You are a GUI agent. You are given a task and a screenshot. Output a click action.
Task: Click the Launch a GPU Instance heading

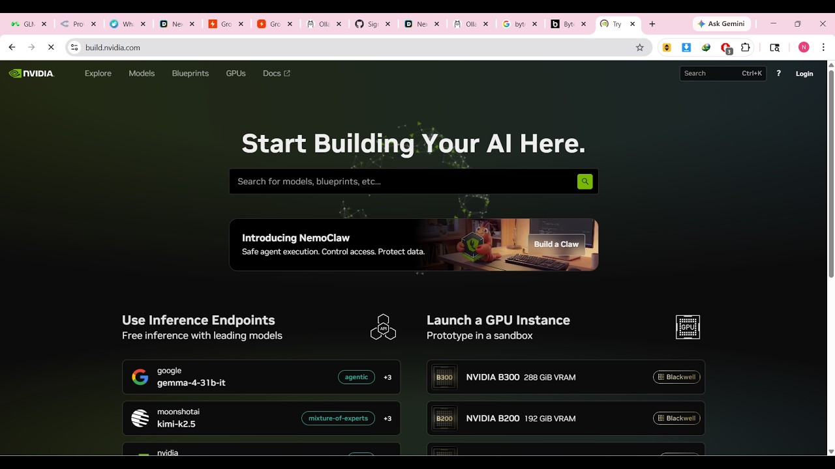click(x=498, y=320)
